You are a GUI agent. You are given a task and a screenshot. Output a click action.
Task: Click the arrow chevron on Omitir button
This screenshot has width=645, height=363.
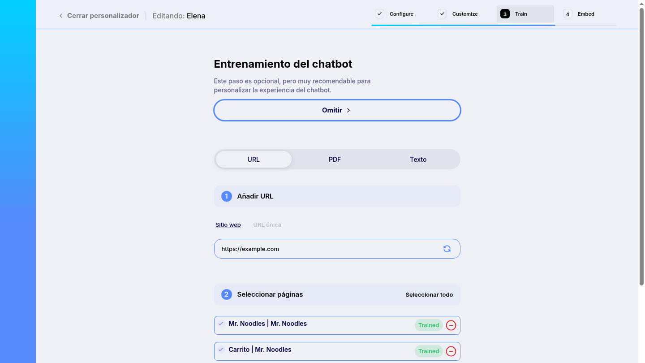tap(348, 110)
